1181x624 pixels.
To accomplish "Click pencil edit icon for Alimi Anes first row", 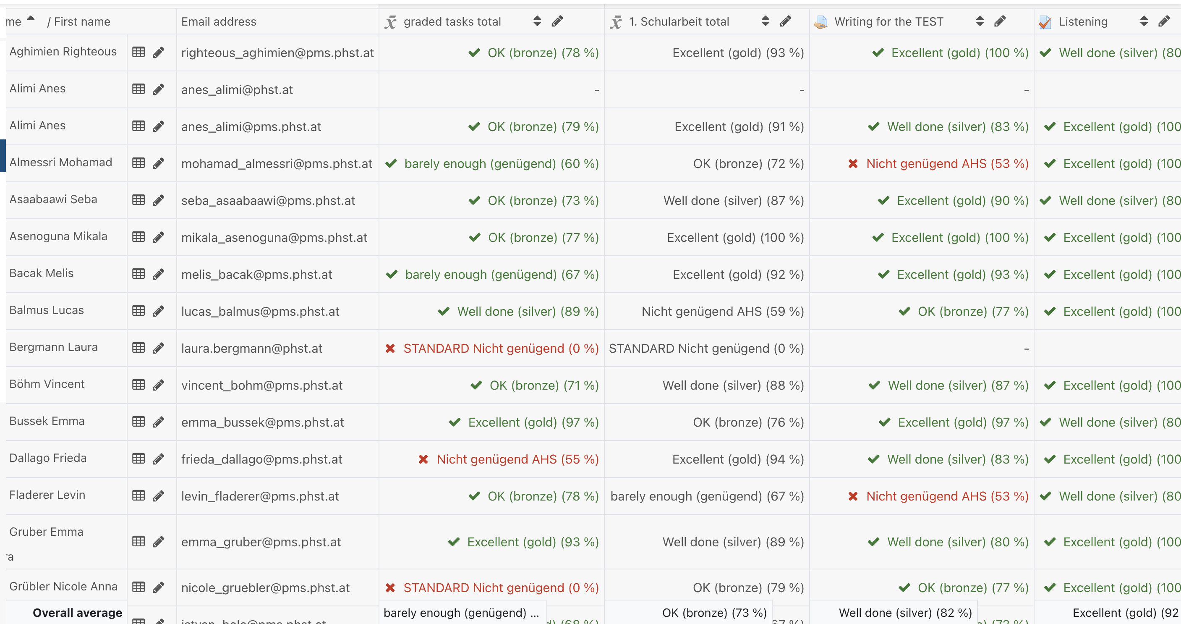I will pyautogui.click(x=159, y=89).
